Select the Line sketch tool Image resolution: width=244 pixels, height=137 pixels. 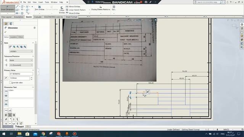[x=17, y=6]
